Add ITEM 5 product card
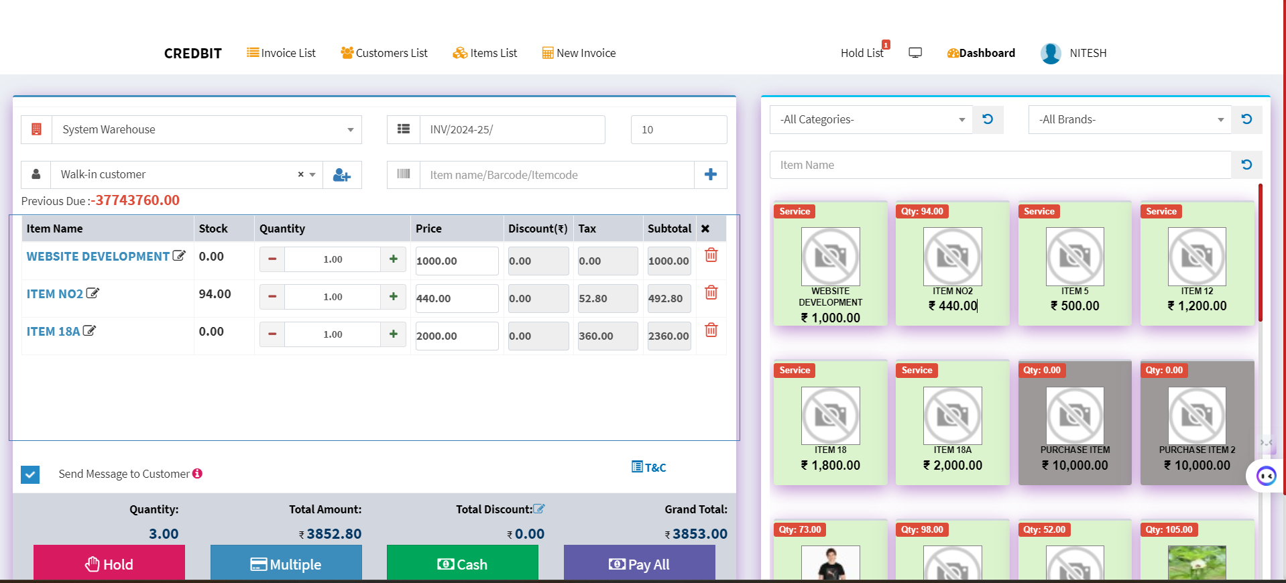 (1075, 263)
